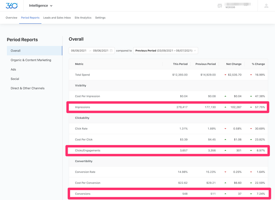Switch to the Overview tab
Viewport: 275px width, 200px height.
click(x=11, y=18)
